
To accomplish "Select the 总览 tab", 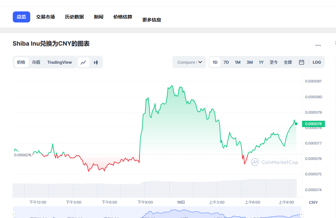I will coord(21,16).
